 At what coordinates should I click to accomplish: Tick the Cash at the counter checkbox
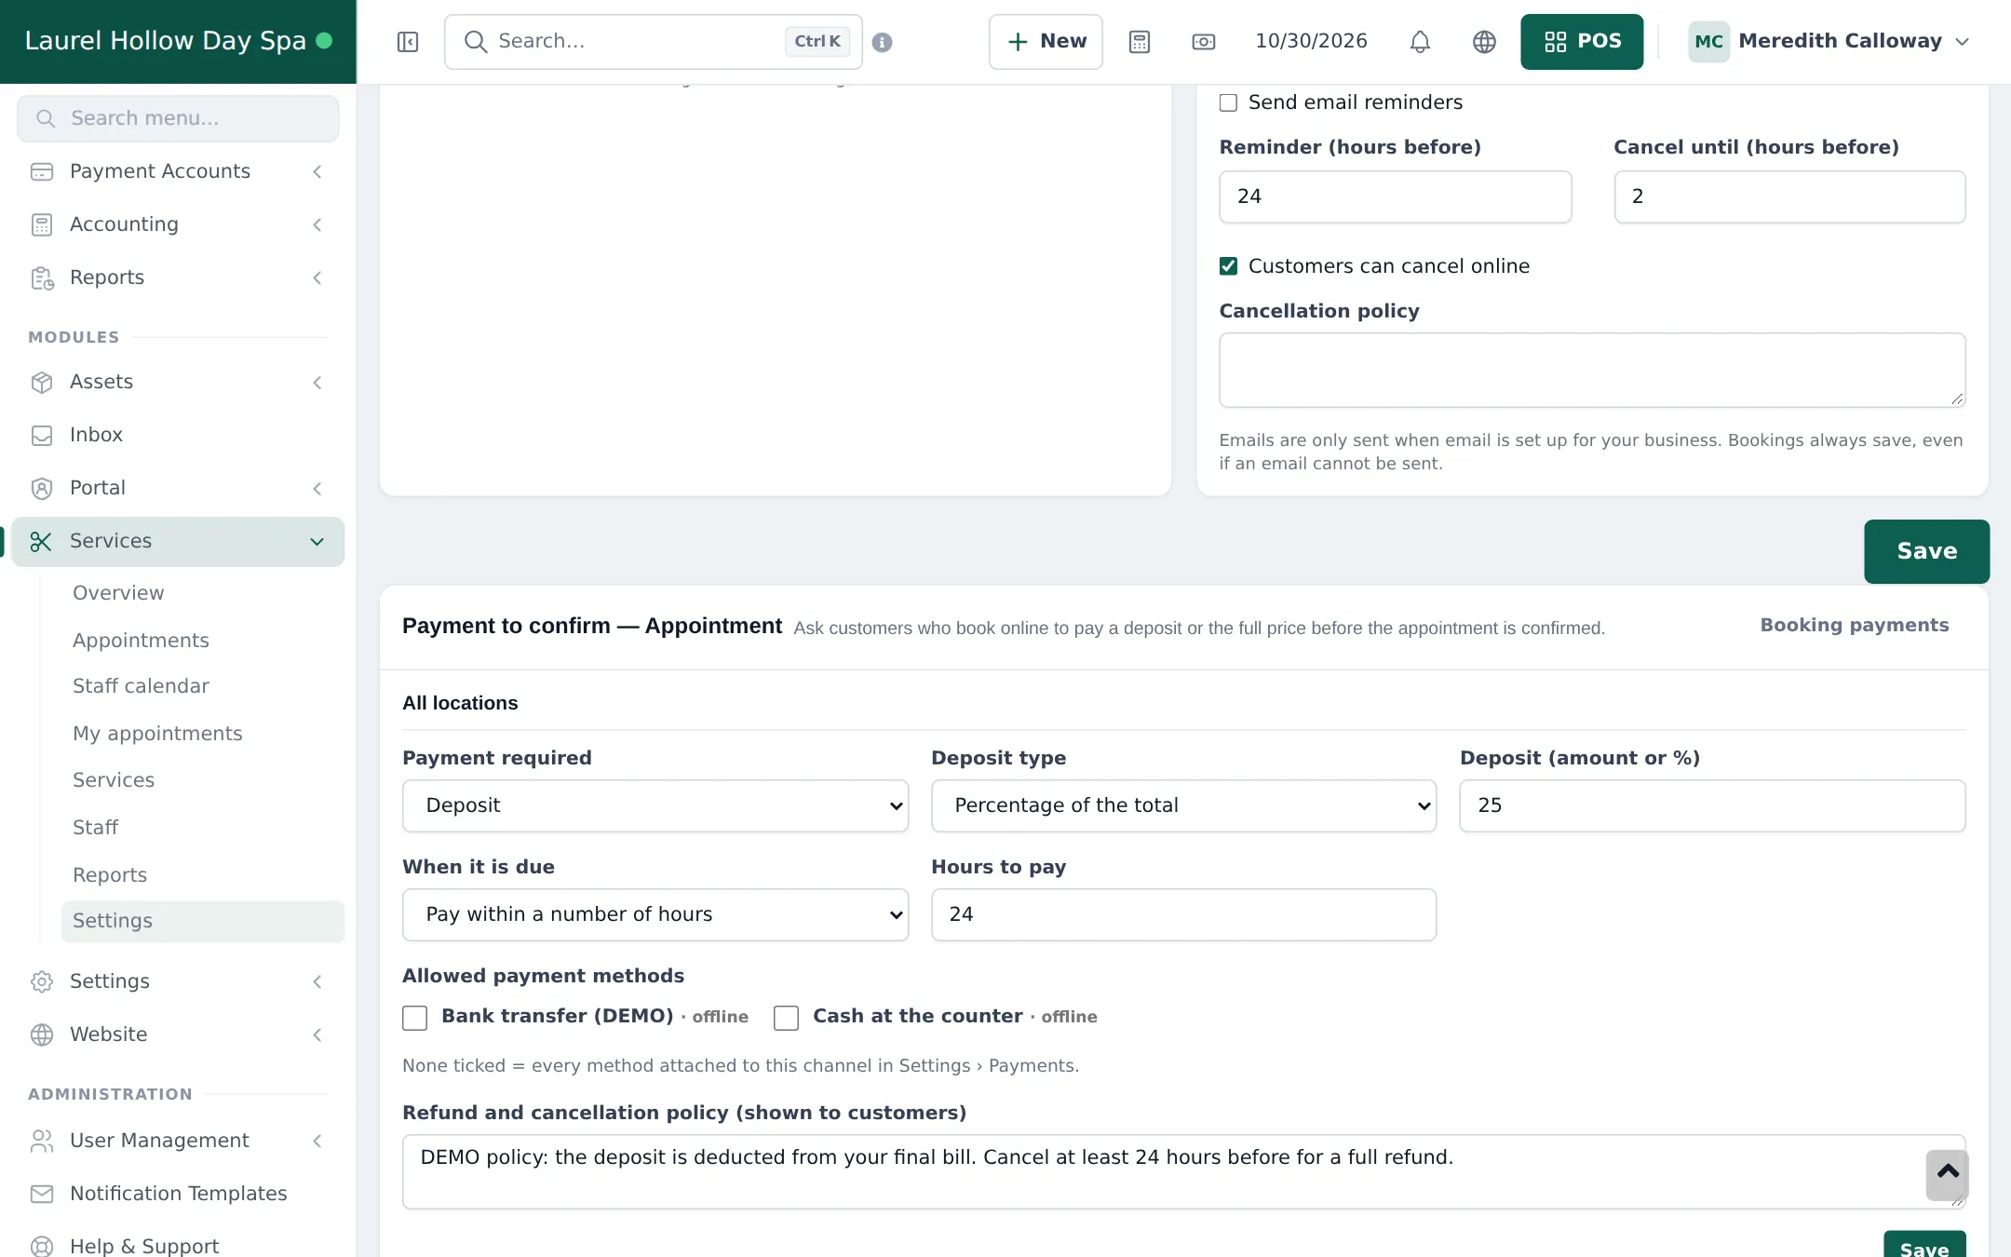click(787, 1018)
